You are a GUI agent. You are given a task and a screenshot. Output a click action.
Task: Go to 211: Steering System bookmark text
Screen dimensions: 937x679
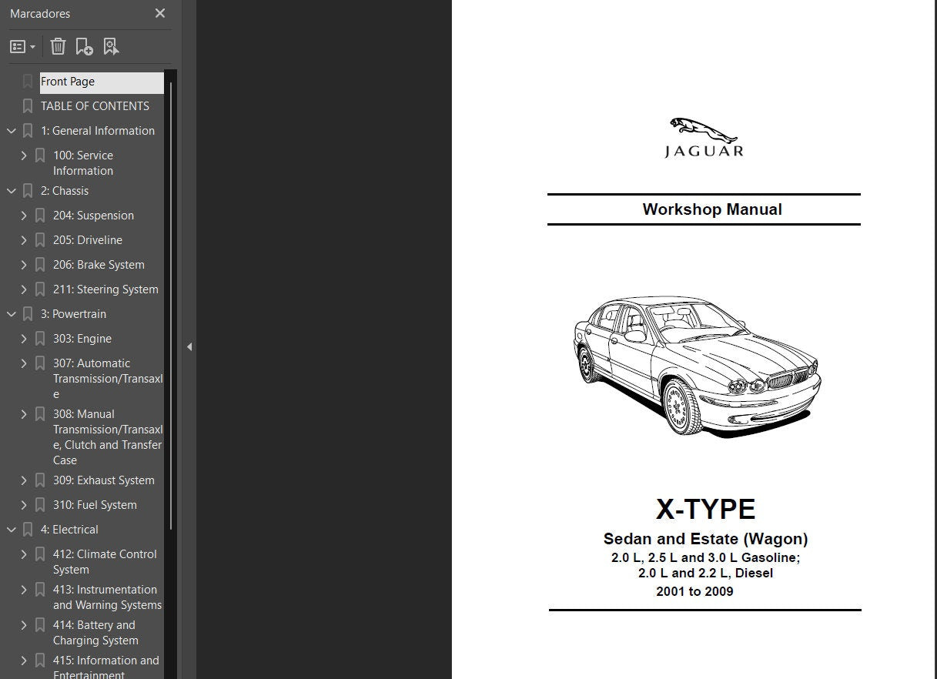105,289
